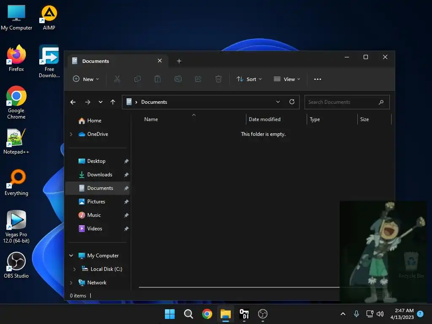The image size is (432, 324).
Task: Unpin Pictures using its pin icon
Action: pos(126,202)
